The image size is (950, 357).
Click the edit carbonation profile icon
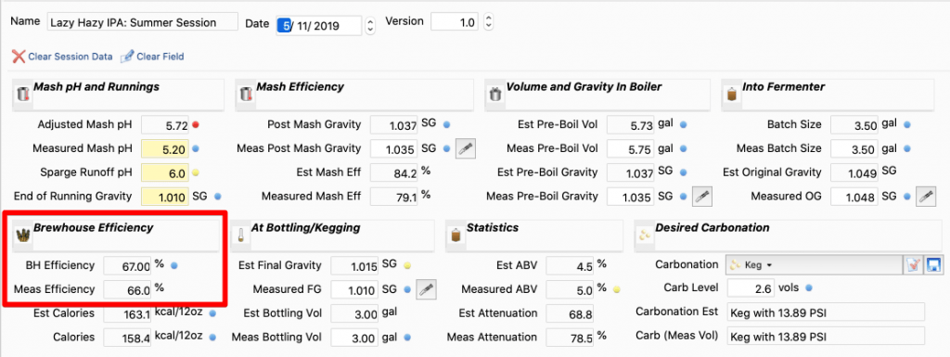tap(913, 265)
